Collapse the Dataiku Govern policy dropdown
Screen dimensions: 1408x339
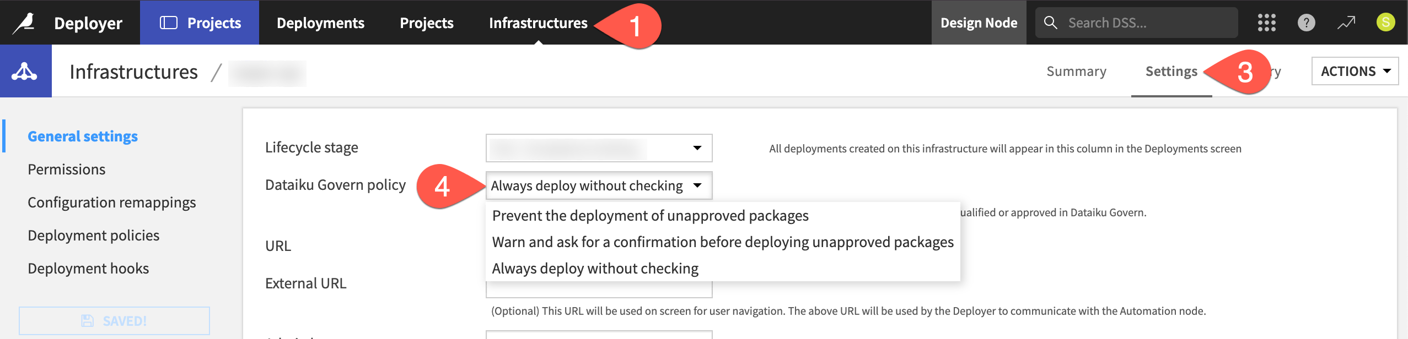point(599,185)
